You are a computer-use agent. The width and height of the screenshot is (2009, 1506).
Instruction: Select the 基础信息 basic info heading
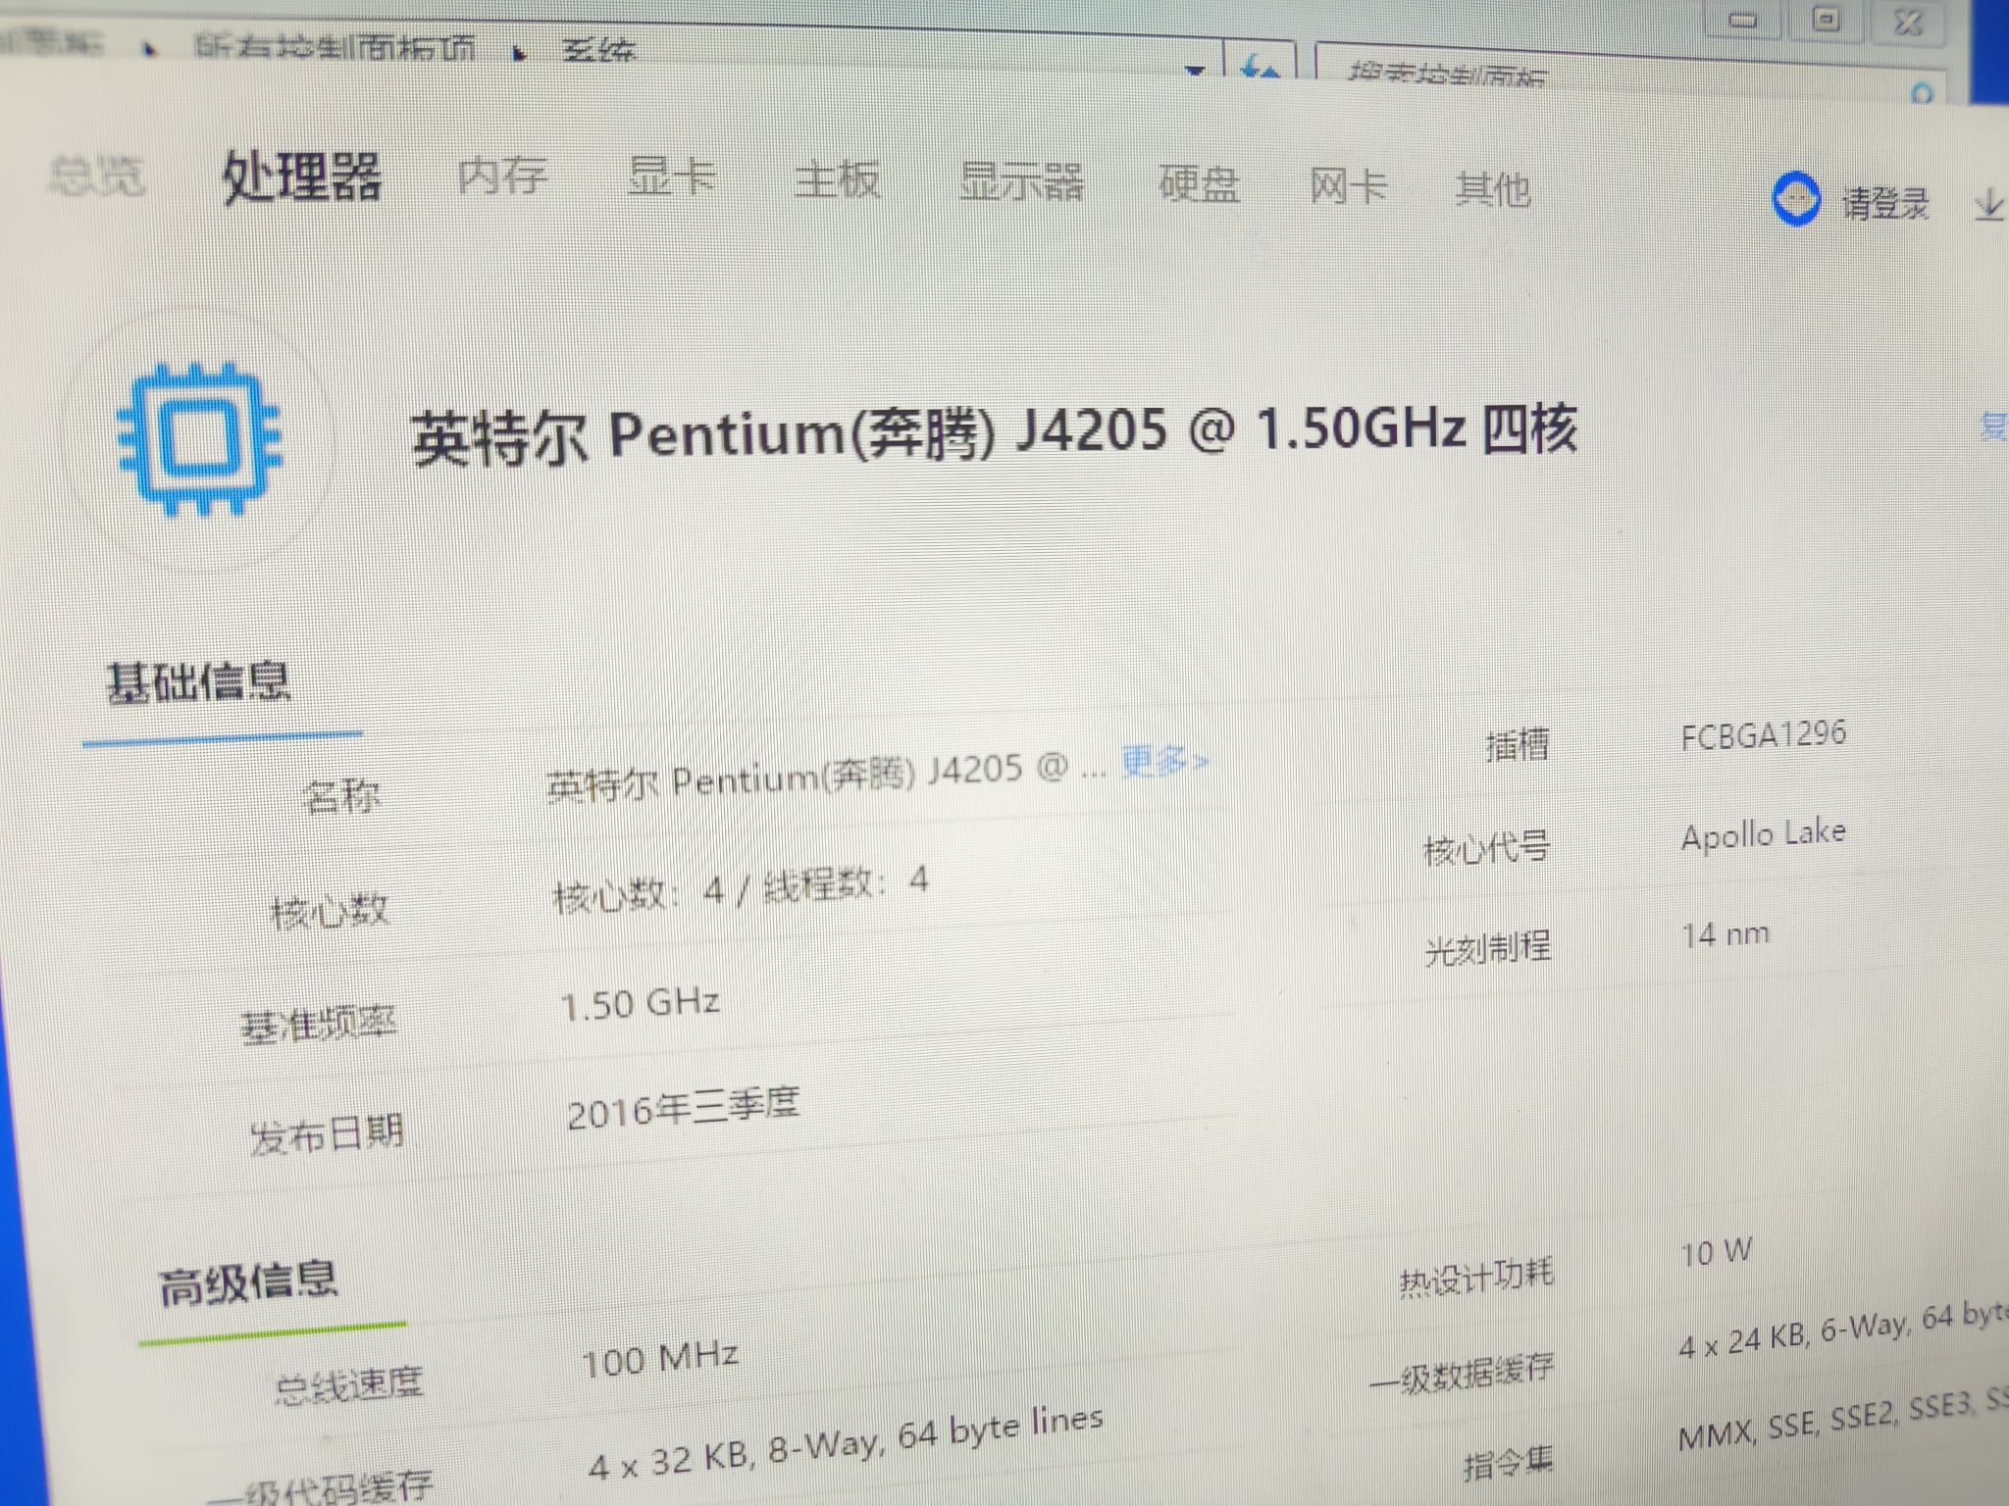[x=199, y=682]
